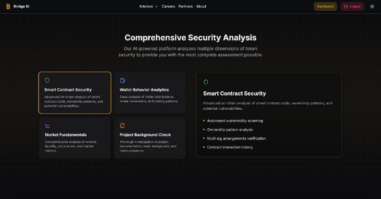
Task: Click the green shield icon in Smart Contract card
Action: pos(47,80)
